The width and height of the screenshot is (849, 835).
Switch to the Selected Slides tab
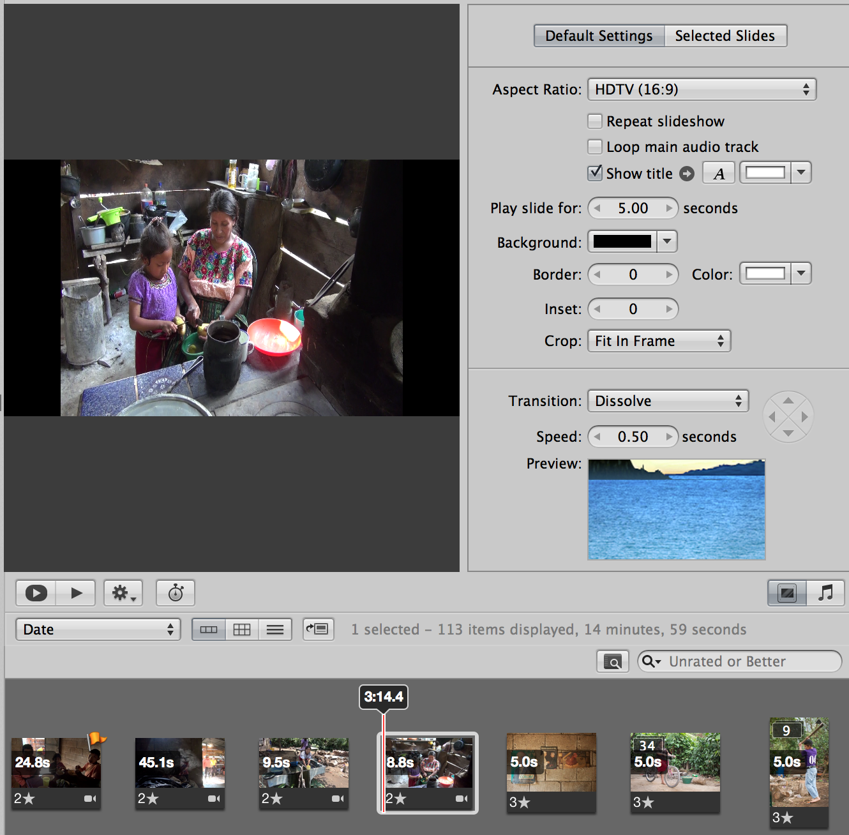coord(725,36)
